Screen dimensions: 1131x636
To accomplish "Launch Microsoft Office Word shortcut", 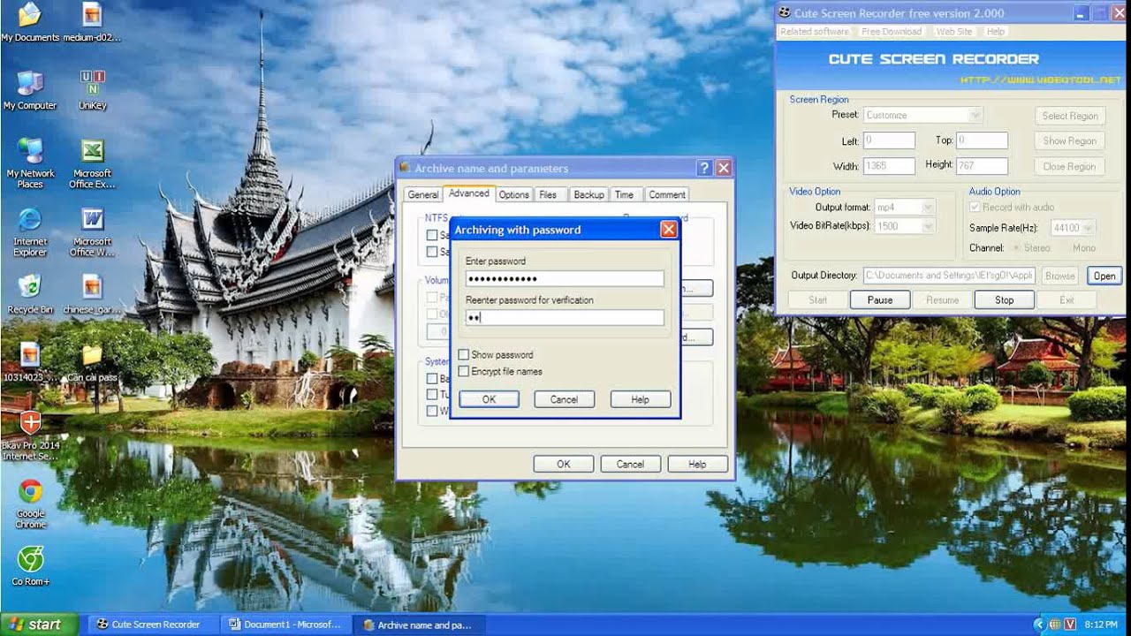I will (x=92, y=232).
